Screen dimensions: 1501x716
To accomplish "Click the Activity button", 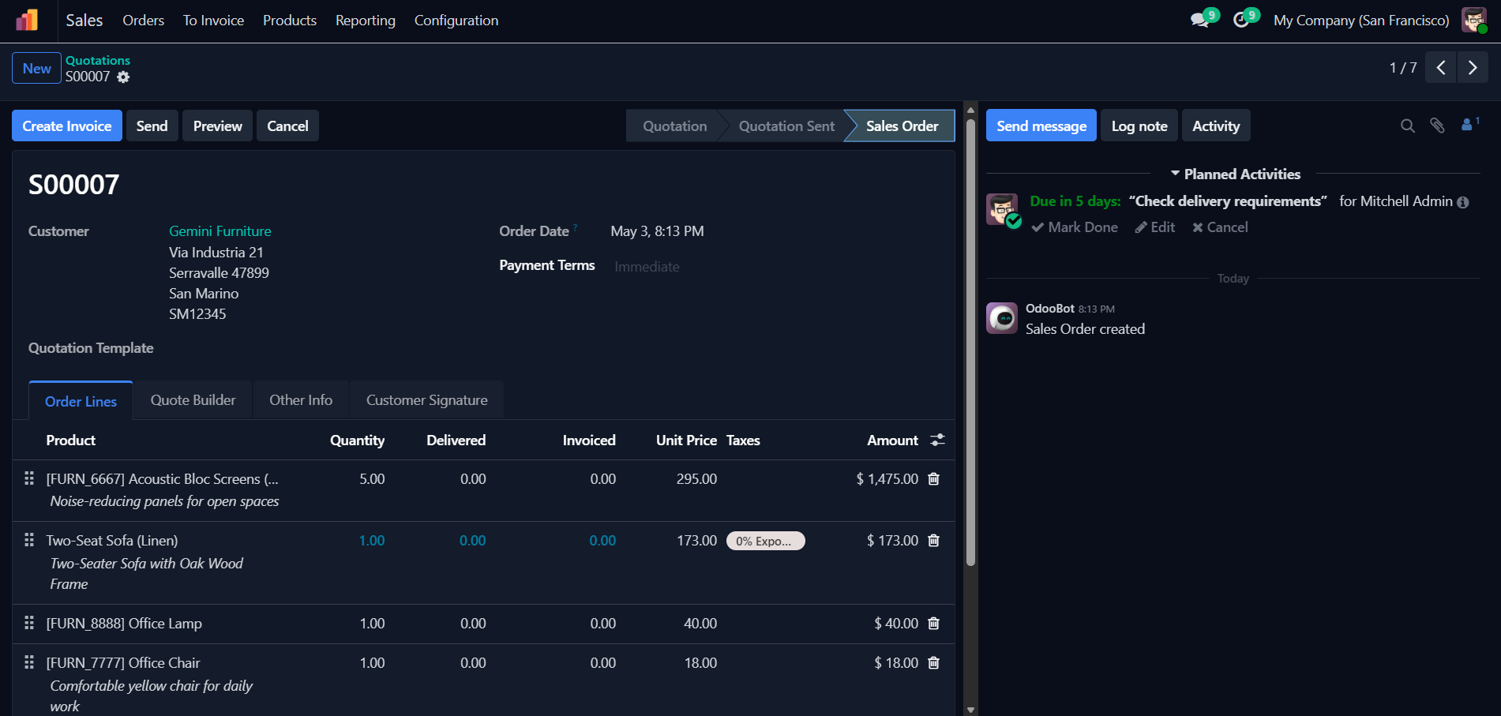I will (1216, 126).
